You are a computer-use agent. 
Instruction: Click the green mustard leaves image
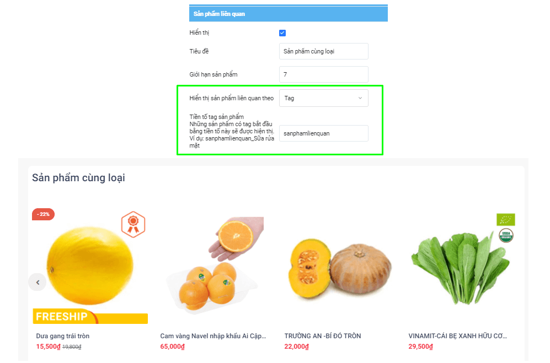click(x=460, y=268)
